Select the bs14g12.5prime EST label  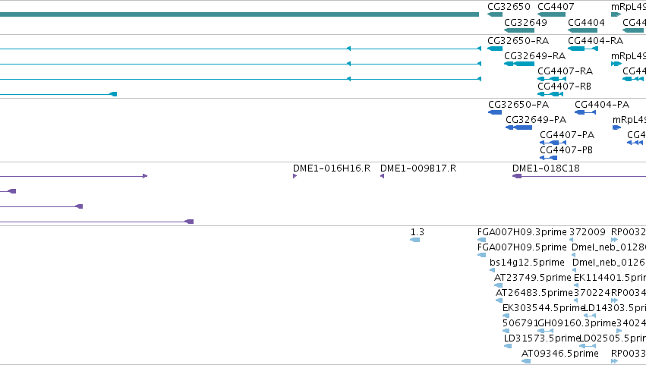pyautogui.click(x=527, y=263)
